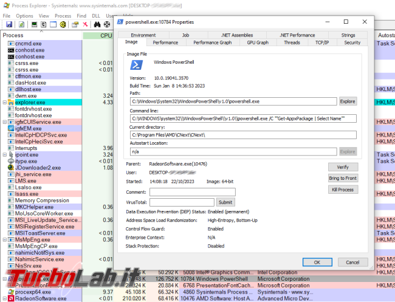Switch to the Performance Graph tab
Image resolution: width=395 pixels, height=302 pixels.
(x=212, y=43)
